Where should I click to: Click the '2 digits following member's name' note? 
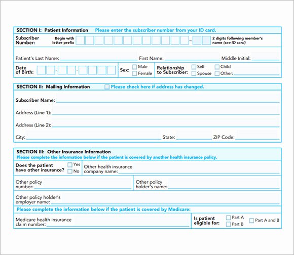click(237, 40)
